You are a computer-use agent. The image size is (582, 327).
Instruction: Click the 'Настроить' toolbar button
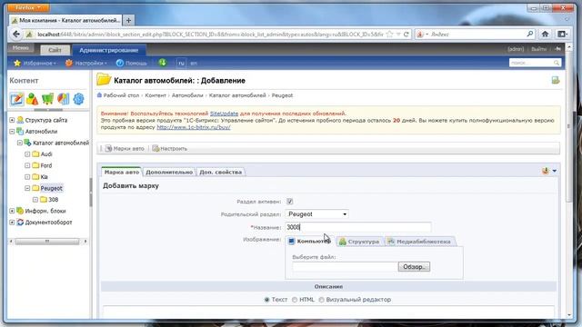[x=170, y=148]
